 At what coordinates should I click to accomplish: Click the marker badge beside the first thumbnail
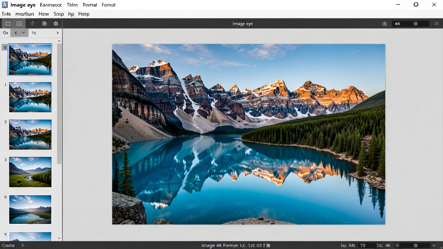coord(5,48)
